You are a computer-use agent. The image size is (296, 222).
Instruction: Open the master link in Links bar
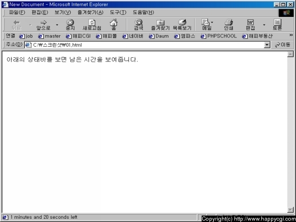(49, 36)
